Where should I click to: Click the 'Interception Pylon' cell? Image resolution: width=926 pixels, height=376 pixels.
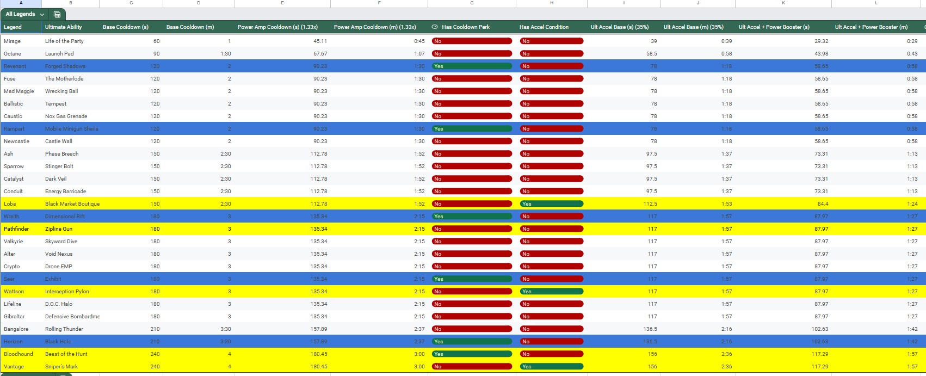pos(71,291)
